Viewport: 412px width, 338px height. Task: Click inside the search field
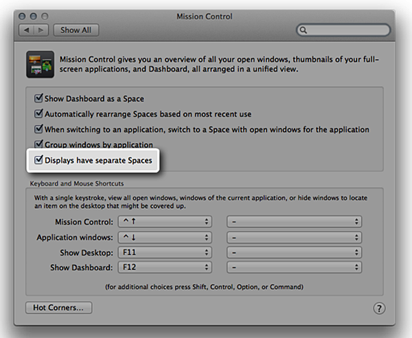pyautogui.click(x=343, y=30)
